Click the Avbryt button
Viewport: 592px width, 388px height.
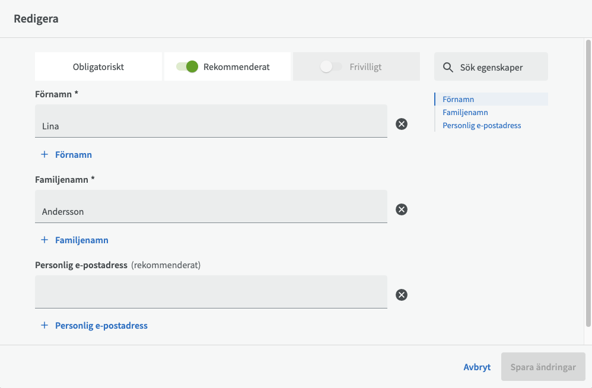click(x=477, y=367)
